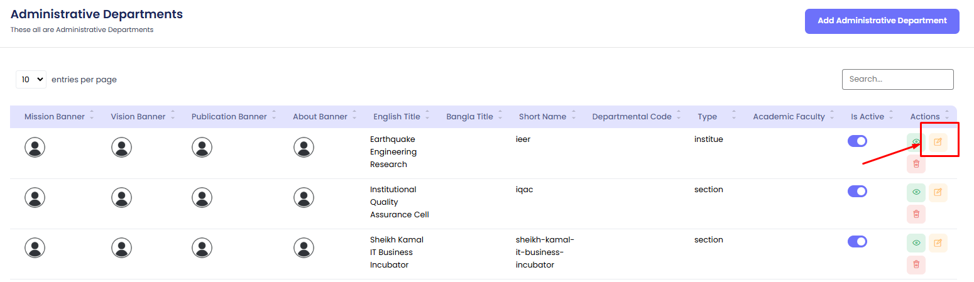Delete the Institutional Quality Assurance Cell entry
Screen dimensions: 974x282
[916, 214]
